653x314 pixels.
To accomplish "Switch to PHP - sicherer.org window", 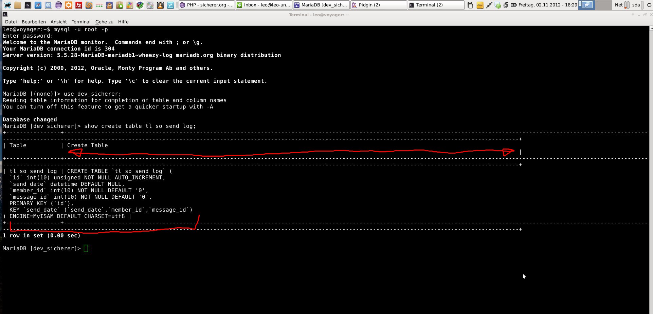I will [206, 5].
